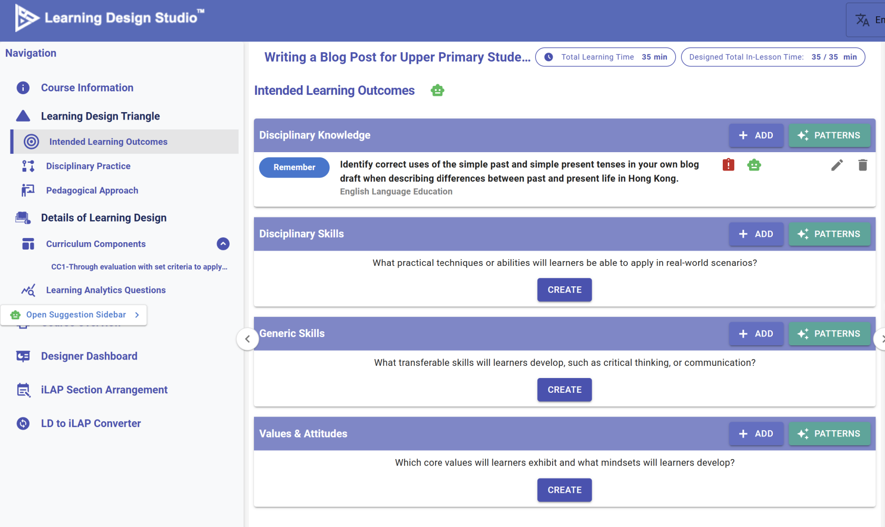Viewport: 885px width, 527px height.
Task: Click the Details of Learning Design icon
Action: pyautogui.click(x=23, y=217)
